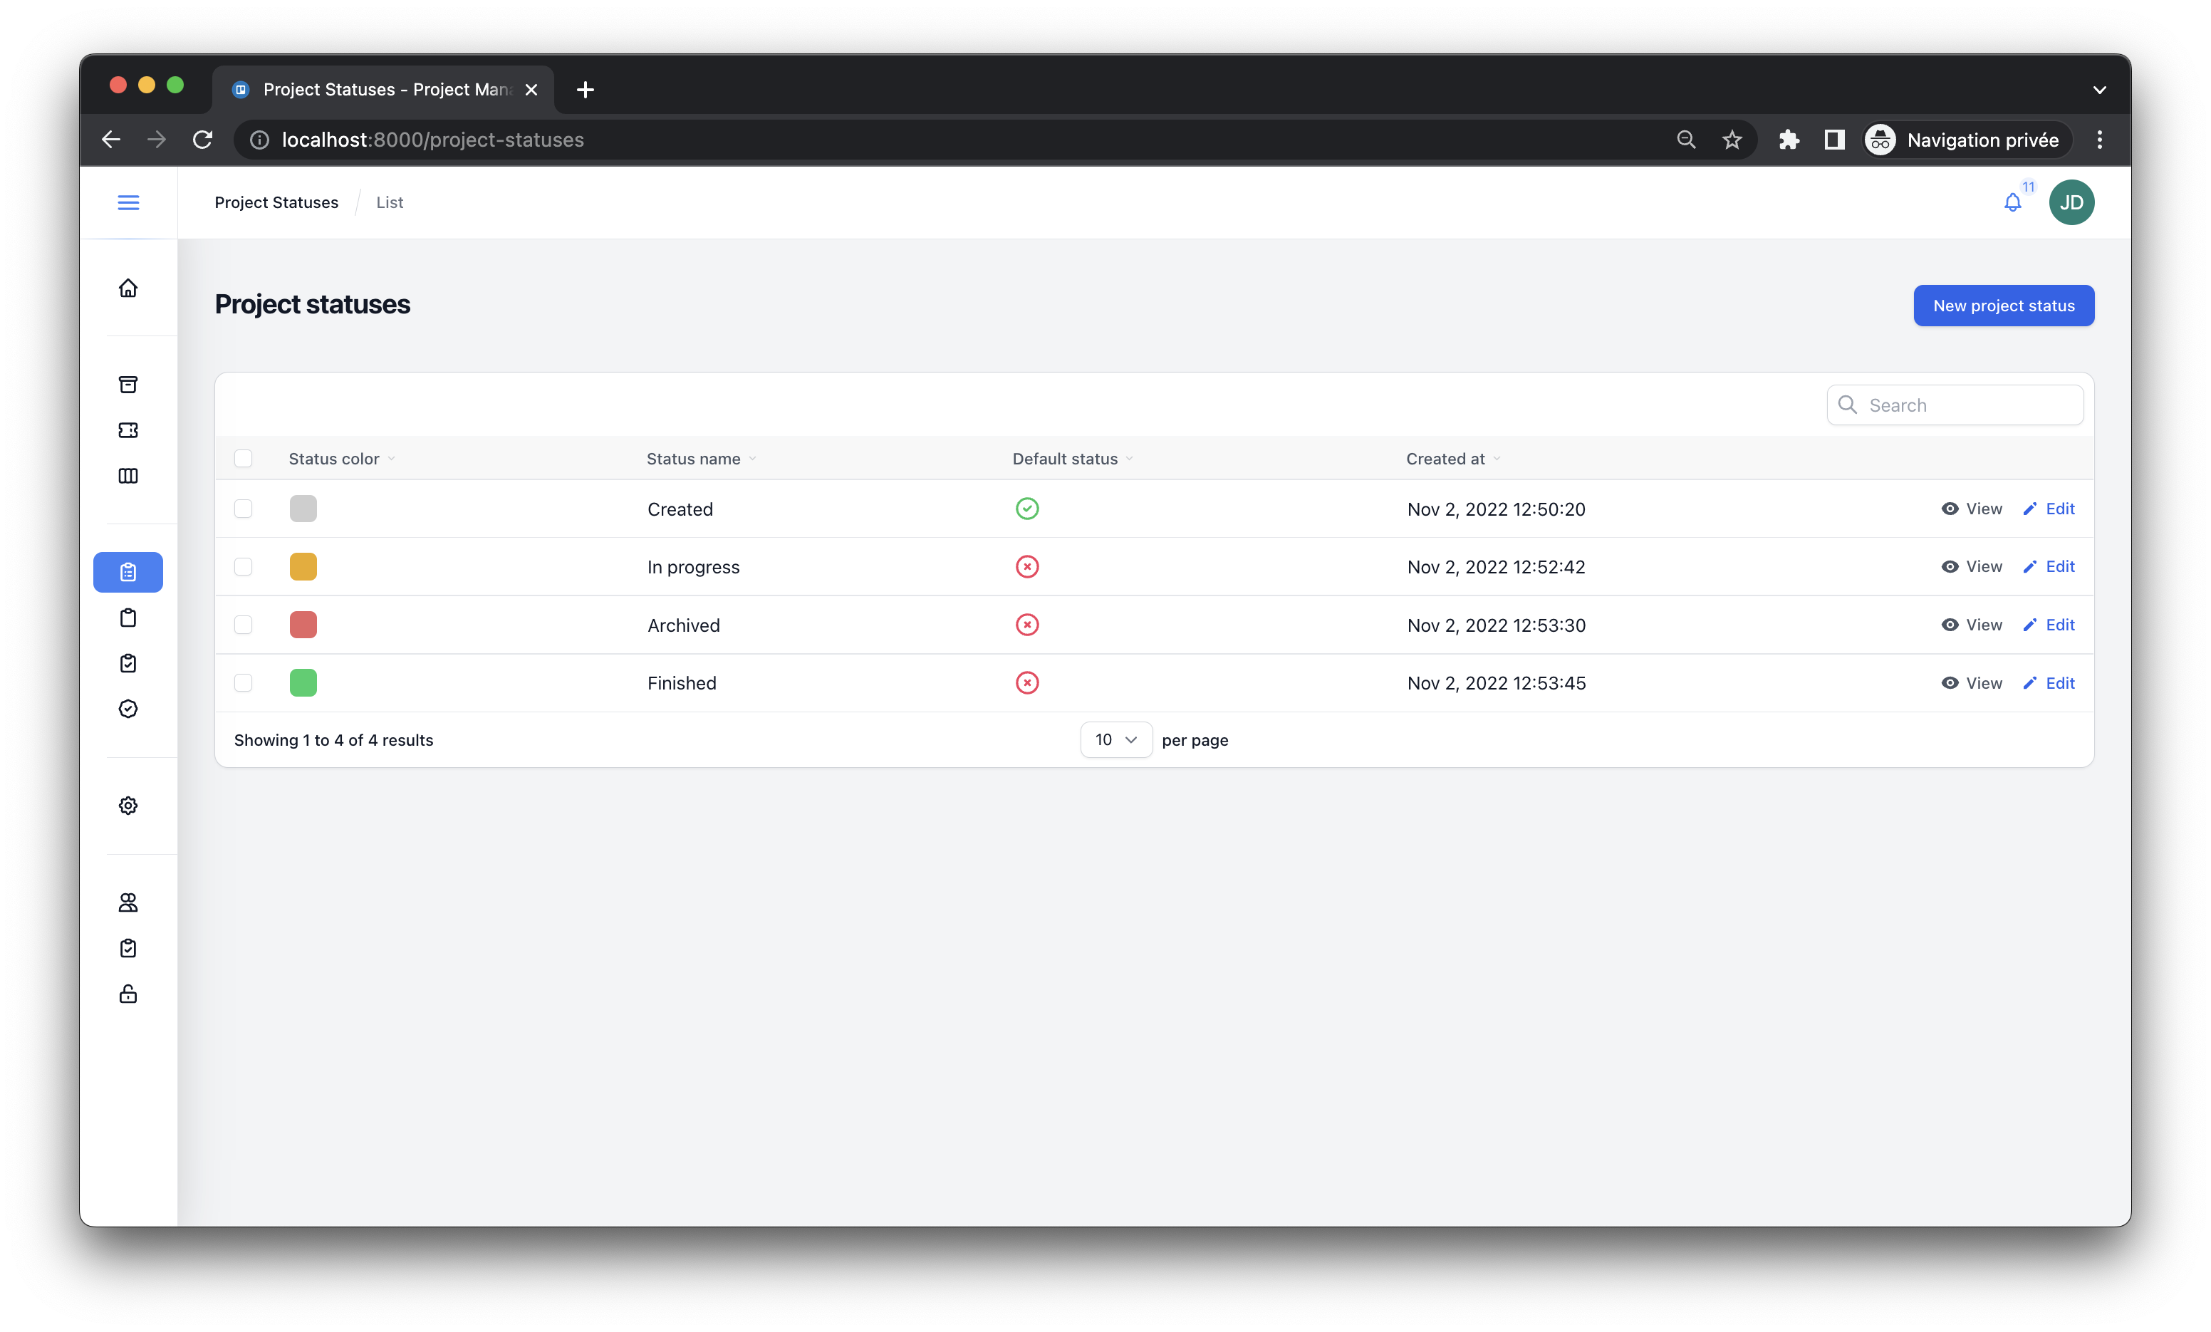Screen dimensions: 2211x1332
Task: Toggle the hamburger menu icon
Action: (128, 203)
